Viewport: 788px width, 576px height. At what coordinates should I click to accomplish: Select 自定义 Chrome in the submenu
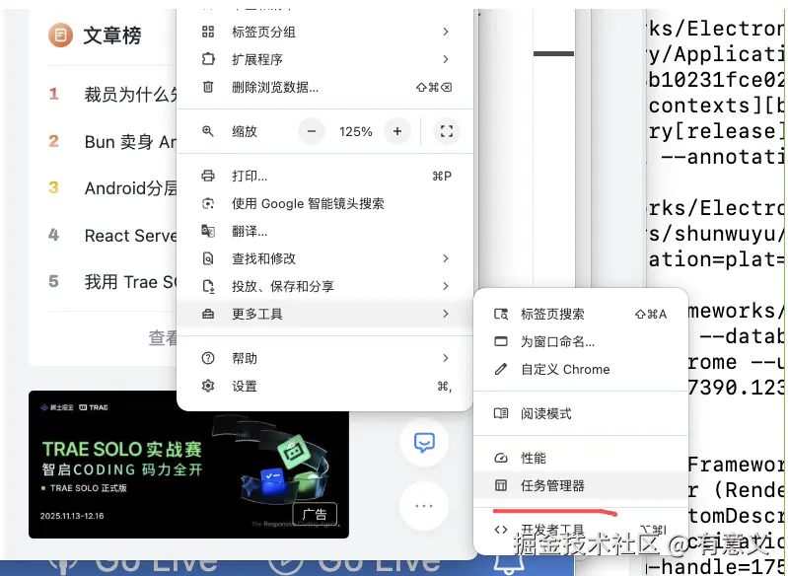click(x=581, y=370)
